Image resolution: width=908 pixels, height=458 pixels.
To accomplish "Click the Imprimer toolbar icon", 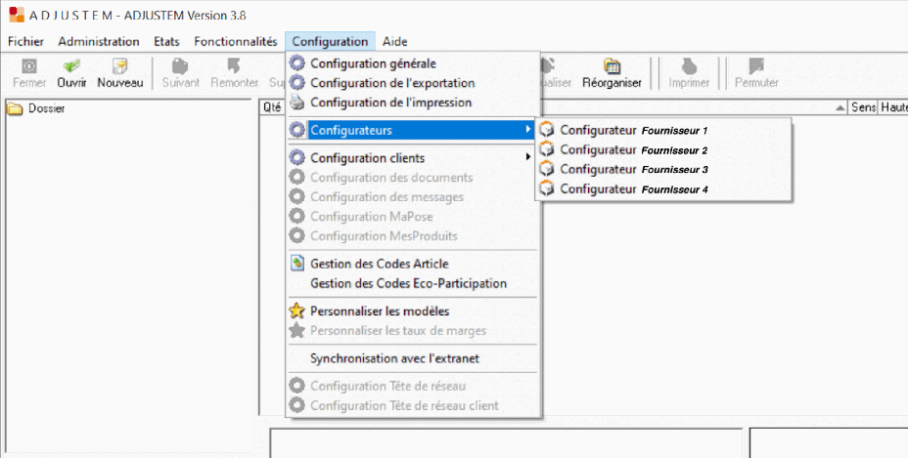I will (x=689, y=66).
